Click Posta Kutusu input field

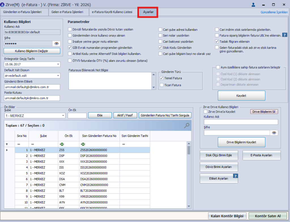pos(32,98)
